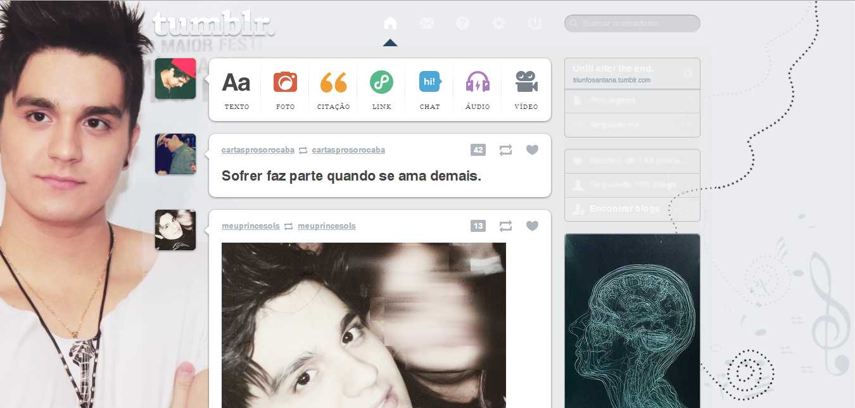Open reblogged-from meuprincesols source link
This screenshot has height=408, width=855.
[327, 226]
